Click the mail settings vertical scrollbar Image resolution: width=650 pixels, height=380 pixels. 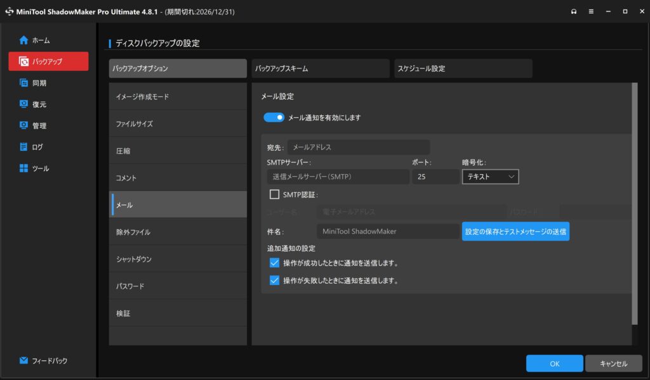[x=634, y=203]
